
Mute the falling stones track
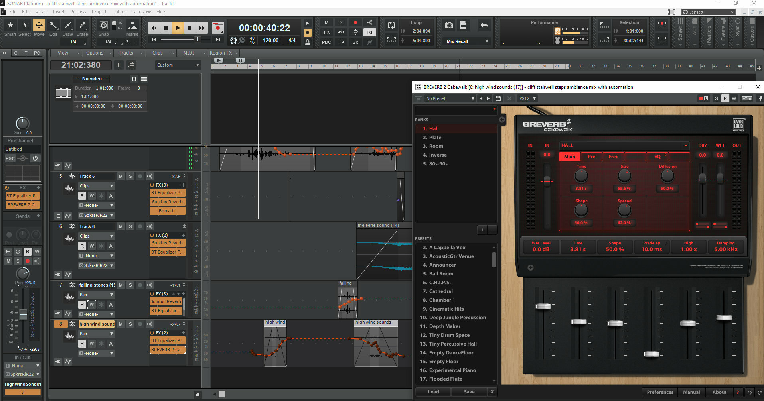tap(121, 285)
